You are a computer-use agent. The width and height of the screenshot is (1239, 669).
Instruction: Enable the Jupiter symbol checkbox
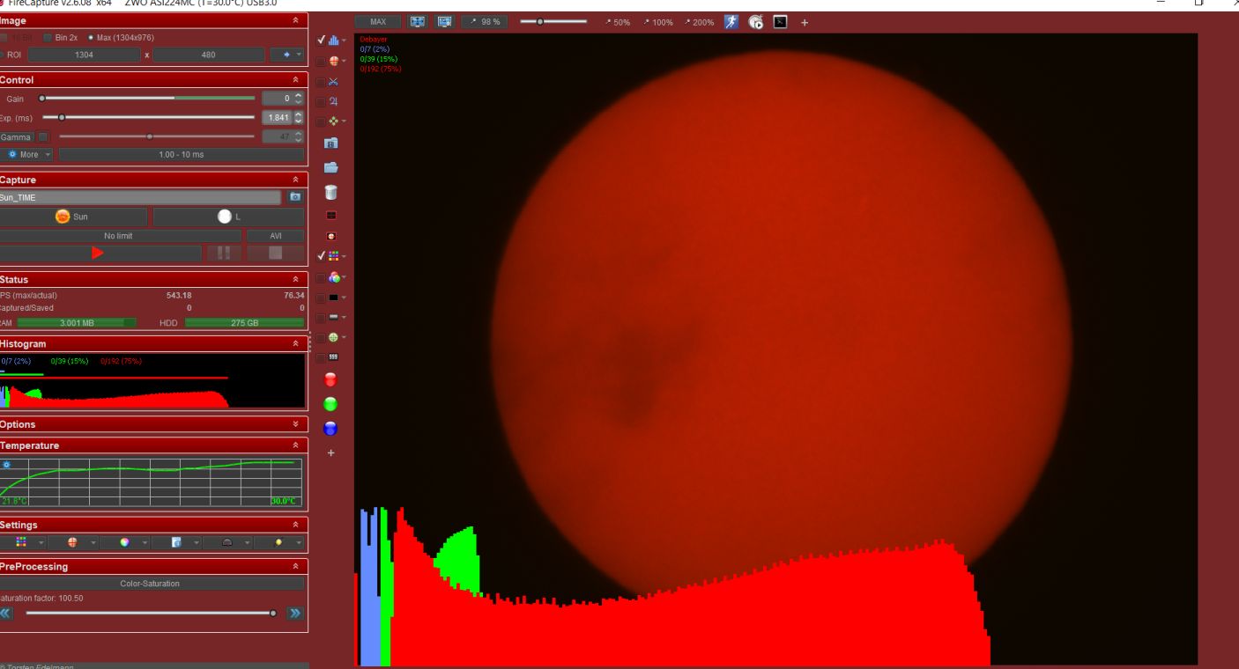[321, 101]
